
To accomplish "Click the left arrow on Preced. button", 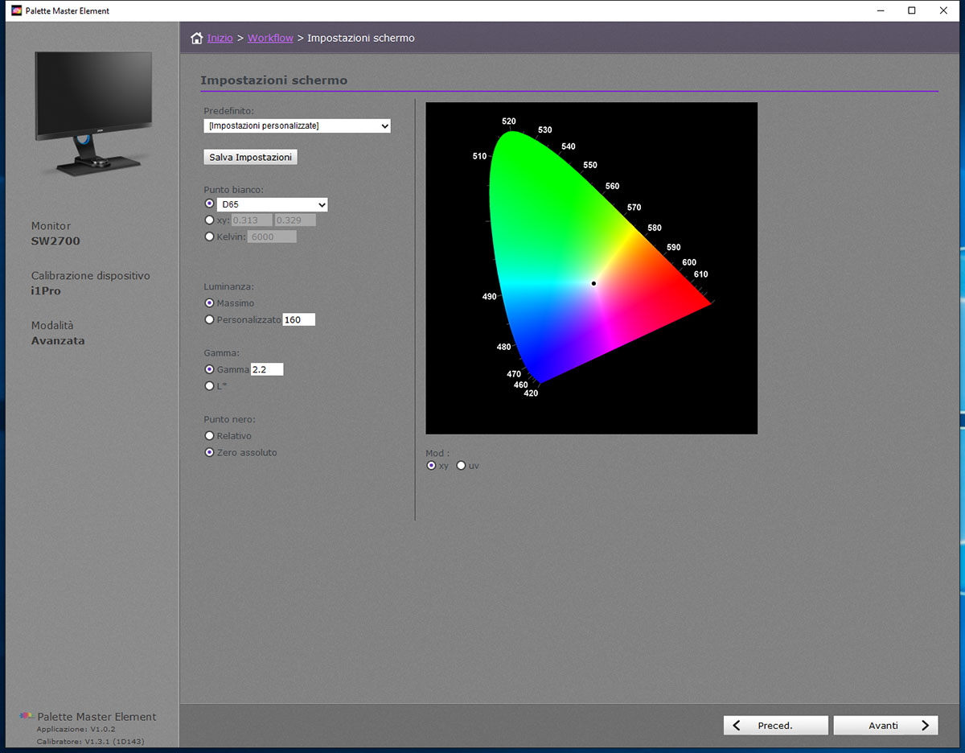I will click(x=737, y=725).
